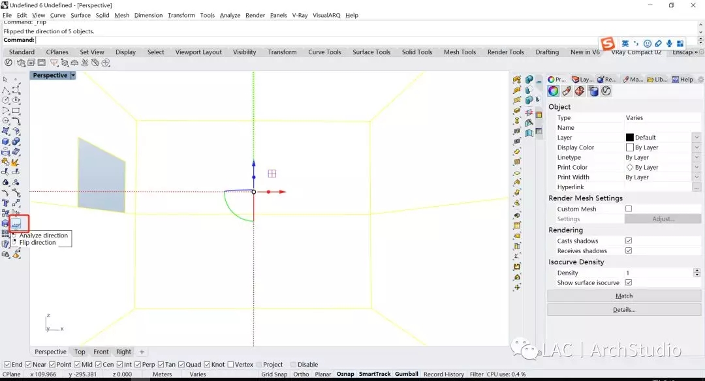The image size is (705, 381).
Task: Toggle Show surface isocurve checkbox
Action: pyautogui.click(x=629, y=282)
